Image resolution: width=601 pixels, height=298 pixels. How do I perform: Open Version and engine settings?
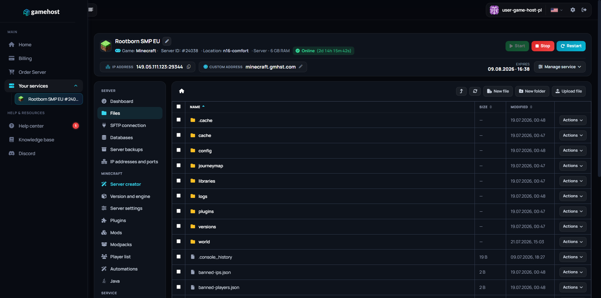coord(130,196)
